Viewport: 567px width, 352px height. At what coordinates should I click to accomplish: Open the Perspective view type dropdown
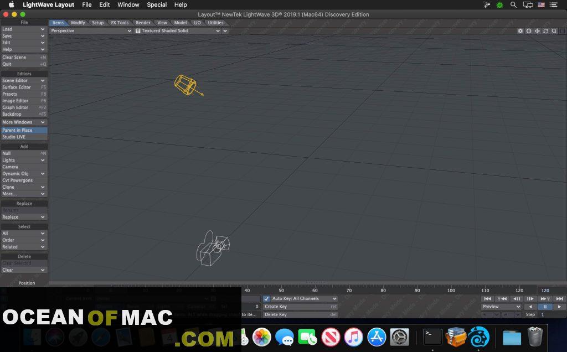[x=91, y=31]
